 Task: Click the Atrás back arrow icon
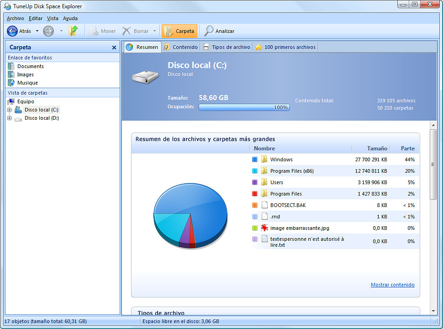click(12, 31)
